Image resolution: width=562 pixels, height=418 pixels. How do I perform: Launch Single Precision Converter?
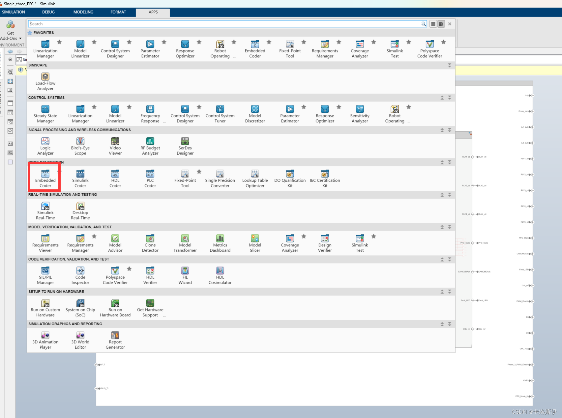pyautogui.click(x=220, y=178)
